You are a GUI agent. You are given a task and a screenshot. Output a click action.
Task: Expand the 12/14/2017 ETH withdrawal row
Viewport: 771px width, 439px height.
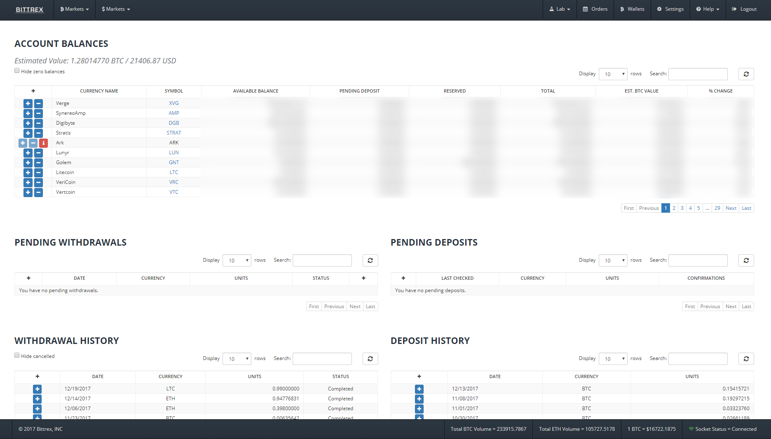click(37, 399)
